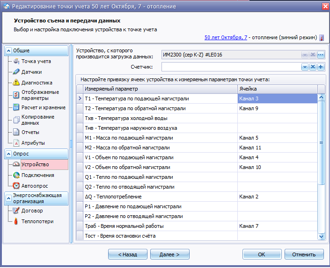The width and height of the screenshot is (330, 268).
Task: Clear the Счетчик field with X button
Action: [x=313, y=67]
